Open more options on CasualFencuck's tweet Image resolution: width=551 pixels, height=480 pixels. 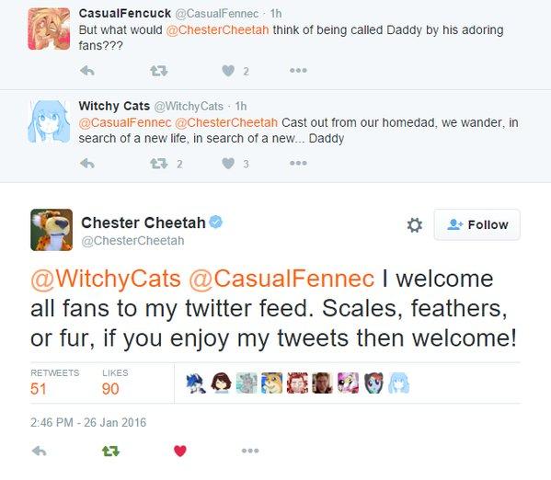(298, 71)
